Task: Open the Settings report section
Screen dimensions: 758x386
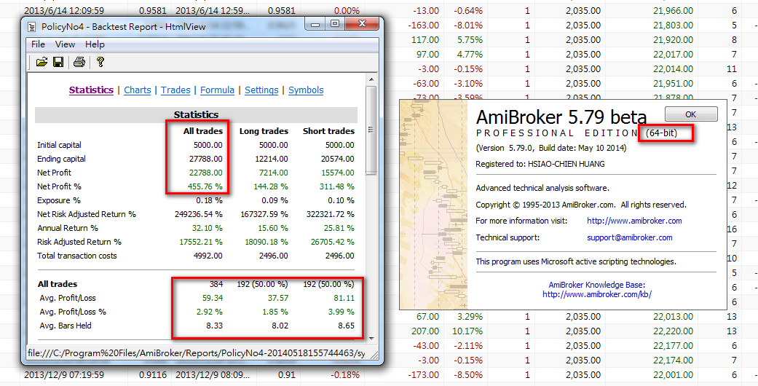Action: click(261, 90)
